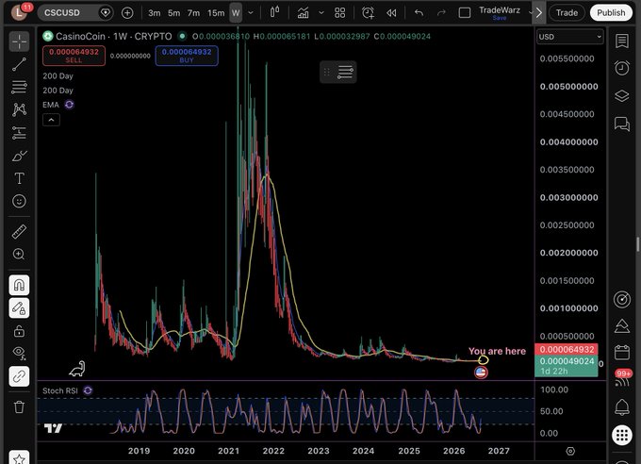Toggle magnet mode for drawings
This screenshot has width=641, height=464.
click(19, 285)
